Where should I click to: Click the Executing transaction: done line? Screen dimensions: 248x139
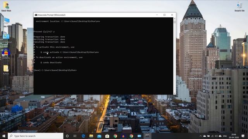click(49, 42)
